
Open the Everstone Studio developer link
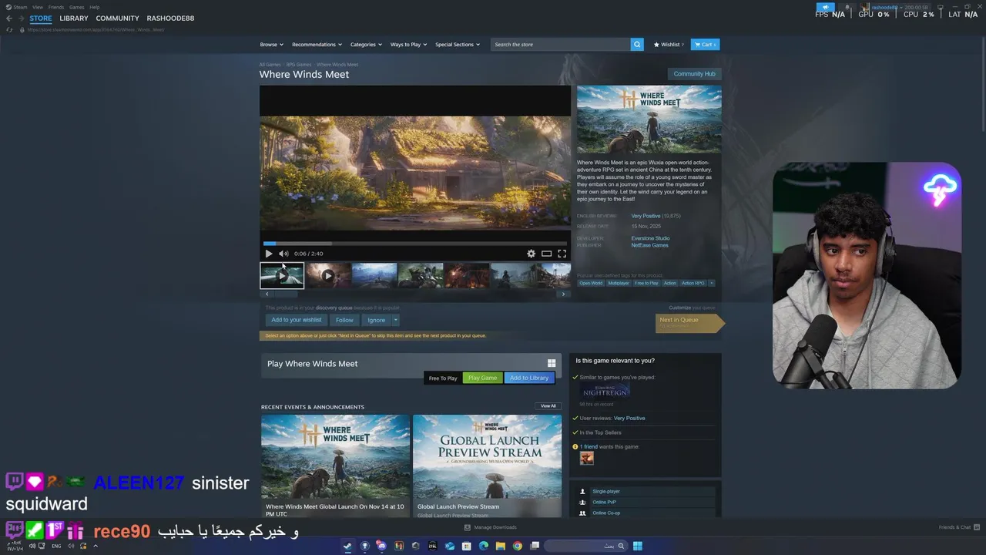pyautogui.click(x=650, y=238)
